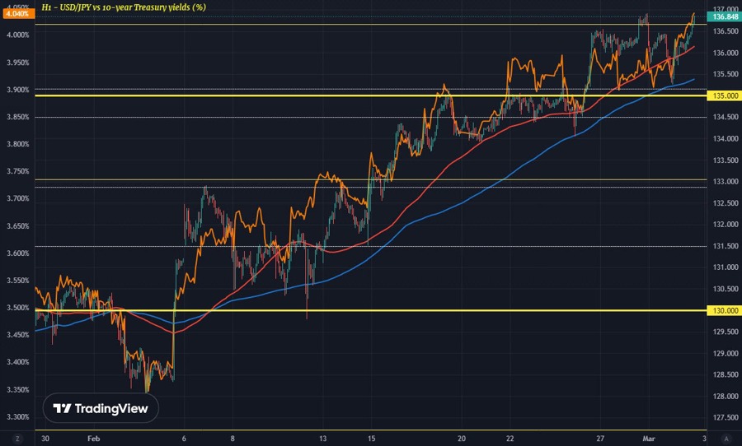Click the 3.350% label on the left yield axis
The image size is (742, 446).
point(17,390)
